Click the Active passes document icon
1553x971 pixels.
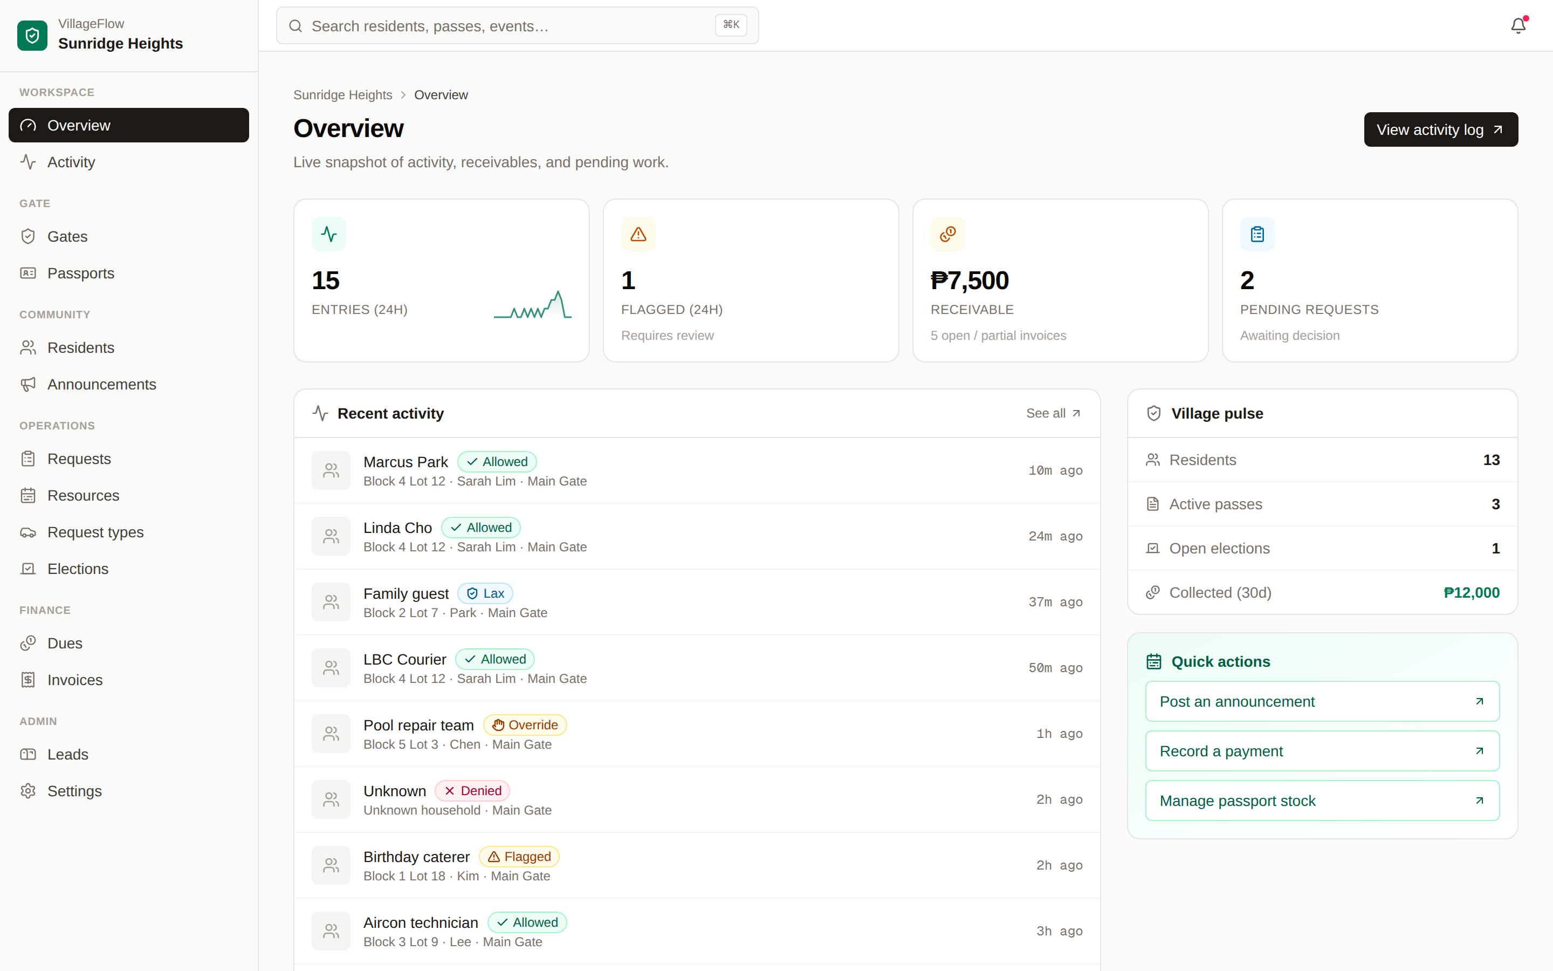point(1153,504)
